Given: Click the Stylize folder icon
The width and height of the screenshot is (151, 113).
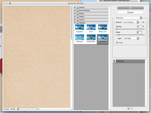Looking at the screenshot, I should (78, 20).
